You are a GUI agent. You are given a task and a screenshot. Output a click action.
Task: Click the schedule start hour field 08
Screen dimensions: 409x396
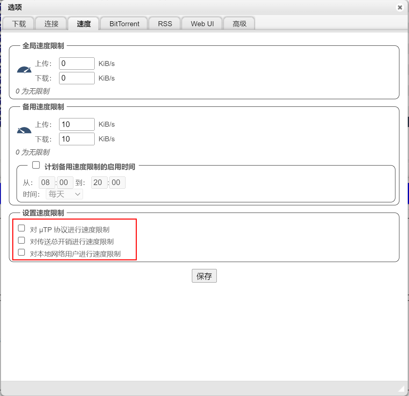[47, 182]
